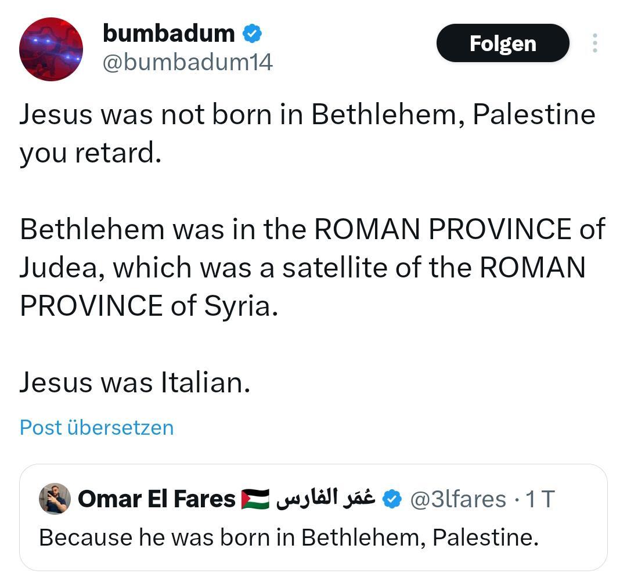Image resolution: width=627 pixels, height=581 pixels.
Task: Click bumbadum's blue verified badge
Action: pos(252,34)
